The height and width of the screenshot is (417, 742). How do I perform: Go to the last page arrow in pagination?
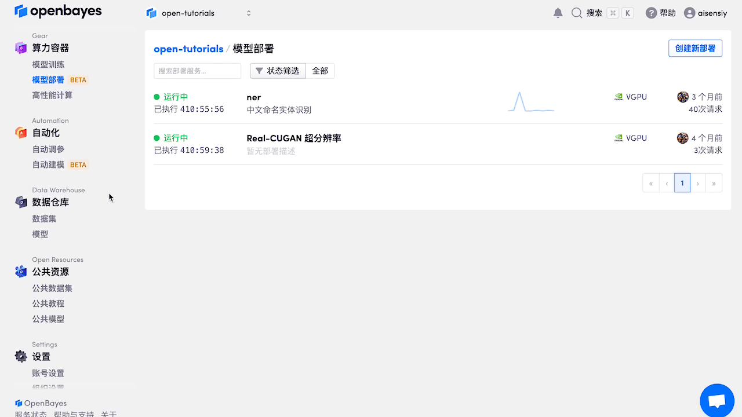[x=714, y=183]
